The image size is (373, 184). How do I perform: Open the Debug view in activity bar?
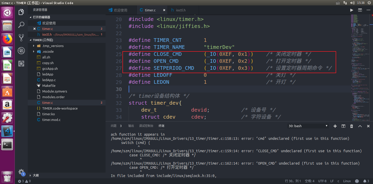pos(21,51)
